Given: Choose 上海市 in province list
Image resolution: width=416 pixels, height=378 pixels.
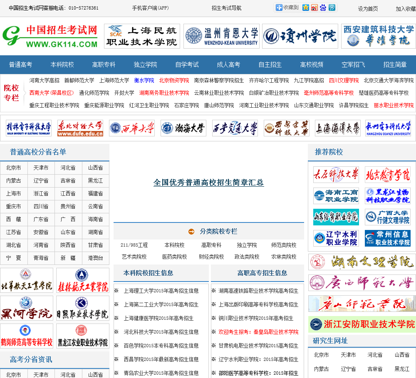Looking at the screenshot, I should 14,194.
